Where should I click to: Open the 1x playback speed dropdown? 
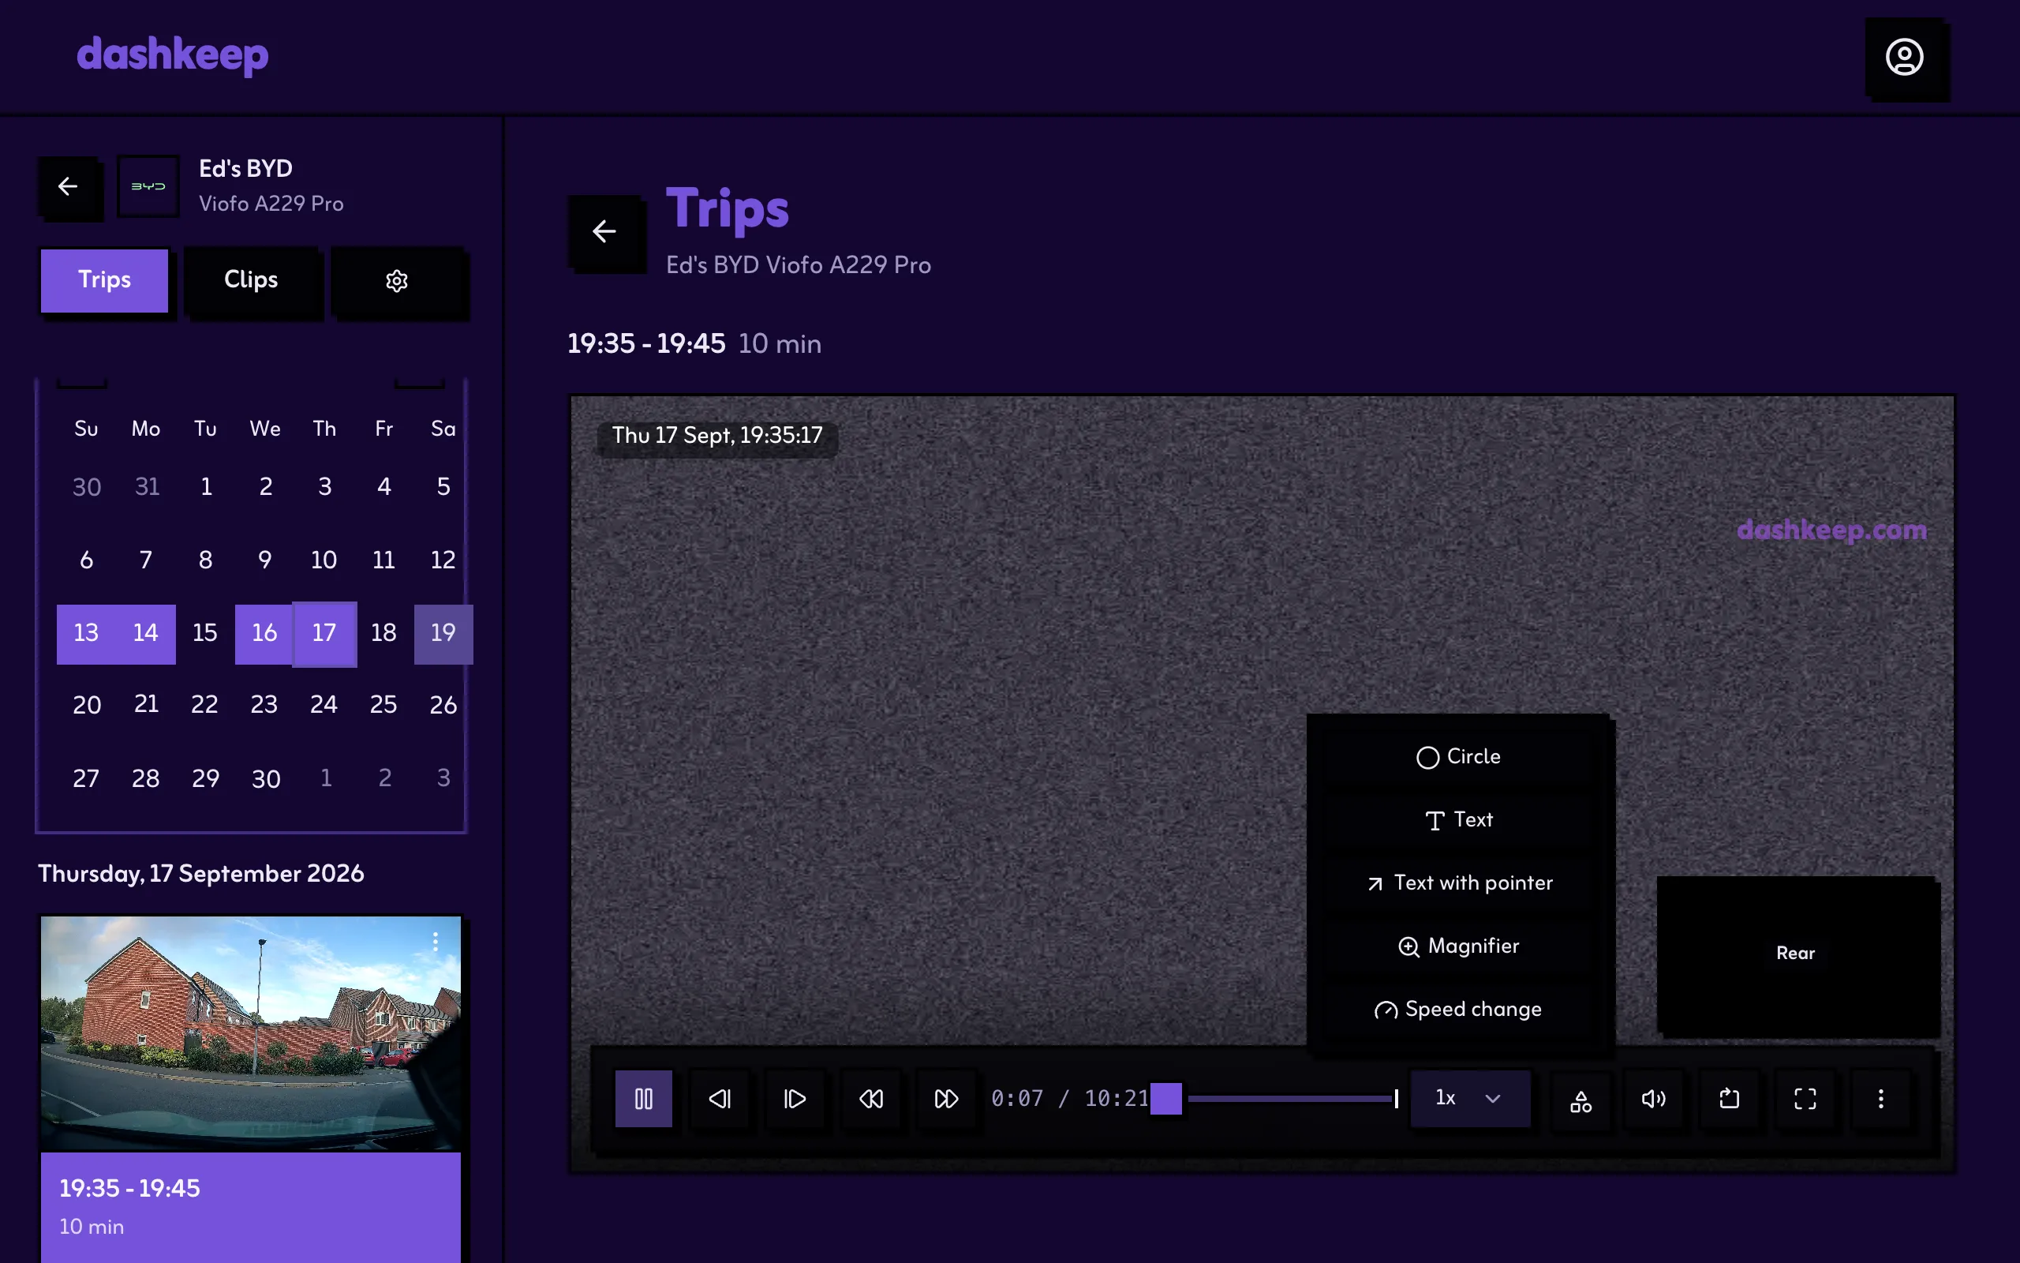point(1470,1099)
